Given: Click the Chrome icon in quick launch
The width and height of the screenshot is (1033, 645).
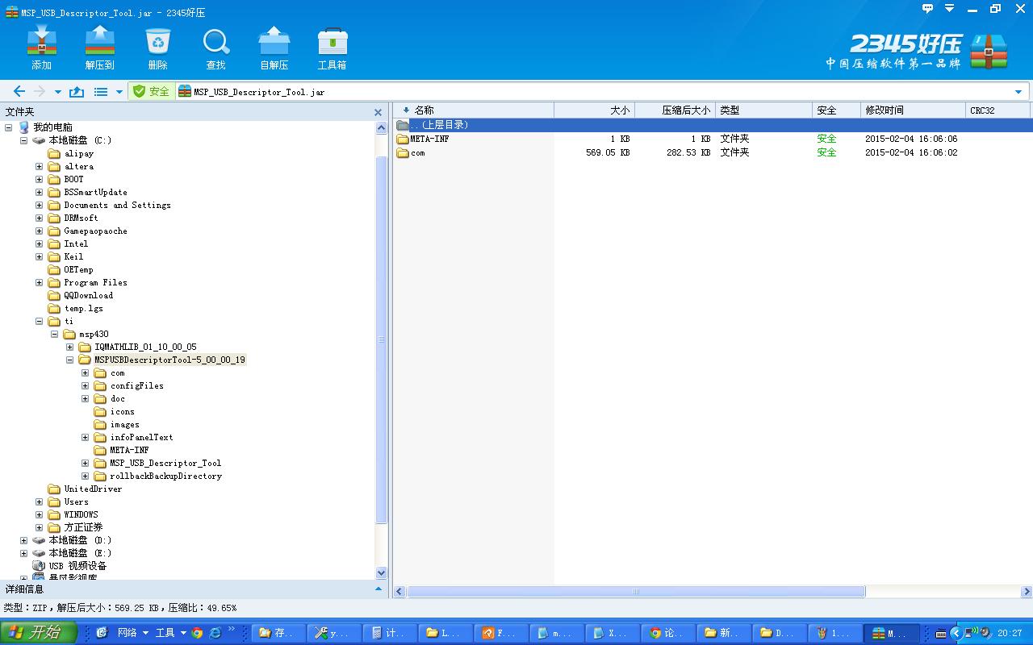Looking at the screenshot, I should pos(198,633).
